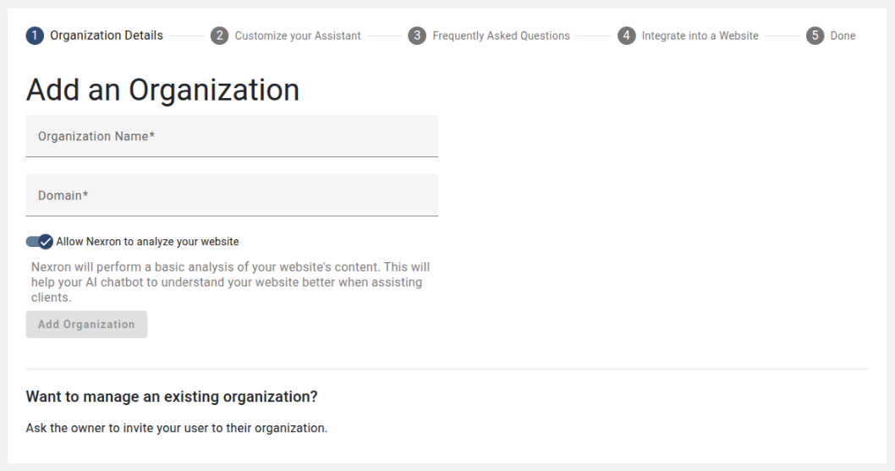Disable the website analysis toggle switch
Image resolution: width=895 pixels, height=471 pixels.
tap(40, 242)
